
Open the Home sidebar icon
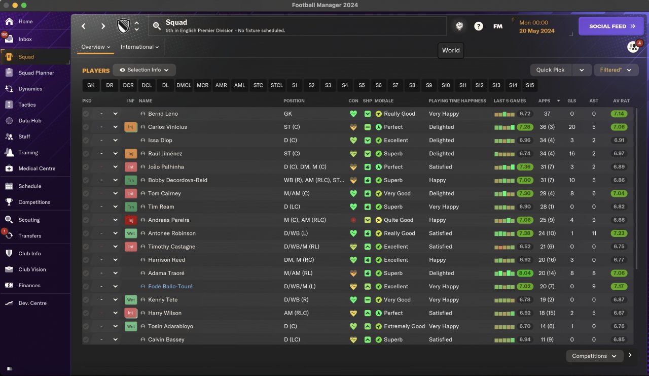coord(9,22)
